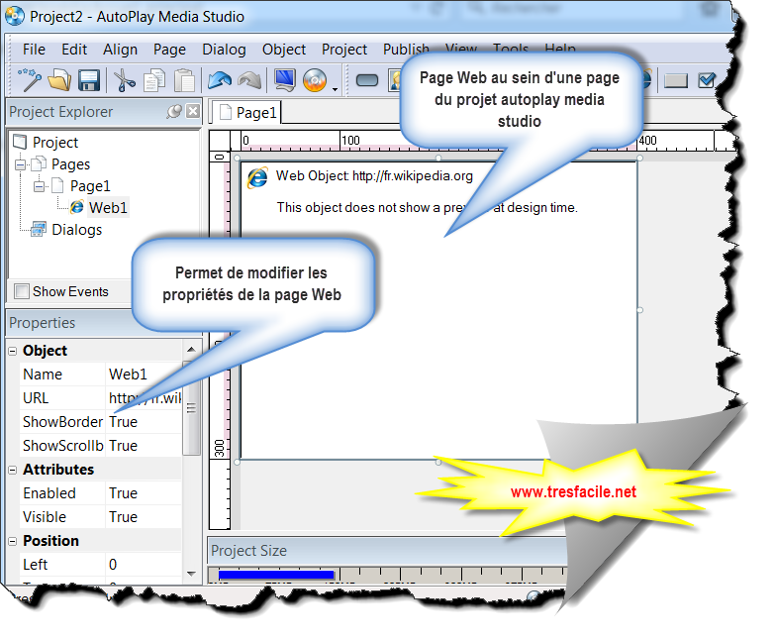The width and height of the screenshot is (776, 642).
Task: Insert a new button object from toolbar
Action: click(x=366, y=79)
